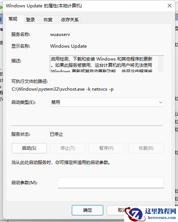Click the dialog title Windows Update 的属性

point(44,6)
